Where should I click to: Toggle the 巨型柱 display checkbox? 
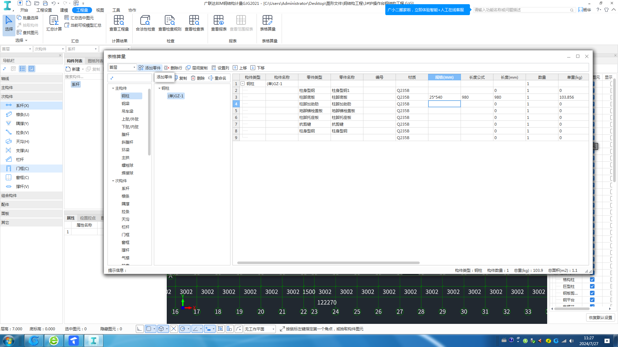click(592, 286)
